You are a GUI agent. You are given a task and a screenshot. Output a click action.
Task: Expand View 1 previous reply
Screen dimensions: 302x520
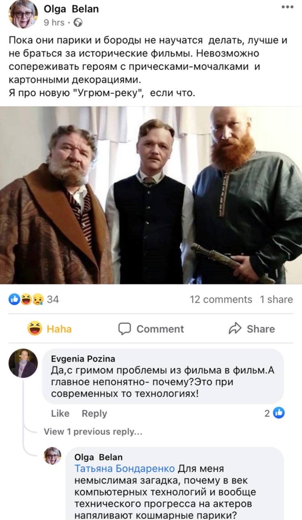(x=93, y=432)
